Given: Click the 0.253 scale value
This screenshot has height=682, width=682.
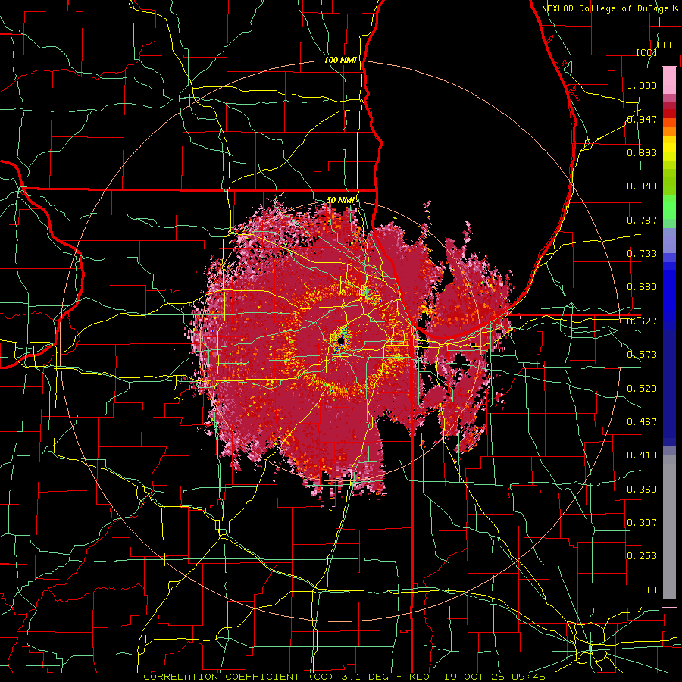Looking at the screenshot, I should (x=642, y=556).
